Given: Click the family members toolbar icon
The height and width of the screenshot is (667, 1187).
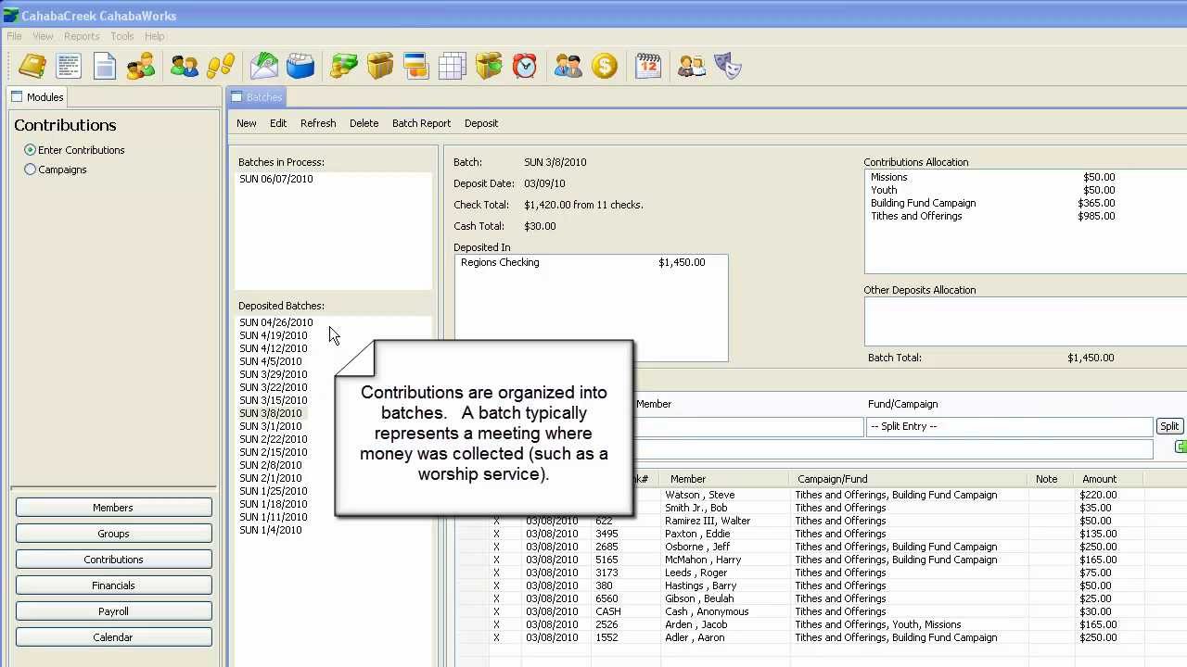Looking at the screenshot, I should click(141, 66).
